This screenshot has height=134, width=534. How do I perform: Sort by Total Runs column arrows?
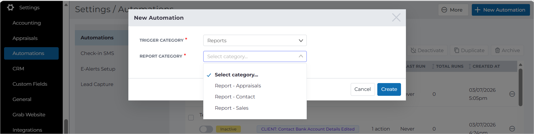pyautogui.click(x=433, y=66)
